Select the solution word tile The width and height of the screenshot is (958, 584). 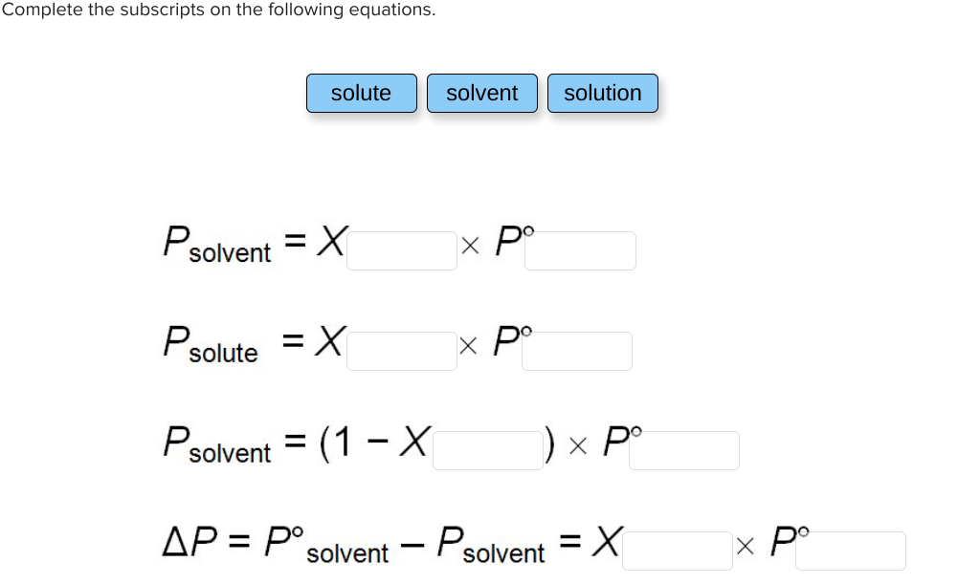(603, 93)
